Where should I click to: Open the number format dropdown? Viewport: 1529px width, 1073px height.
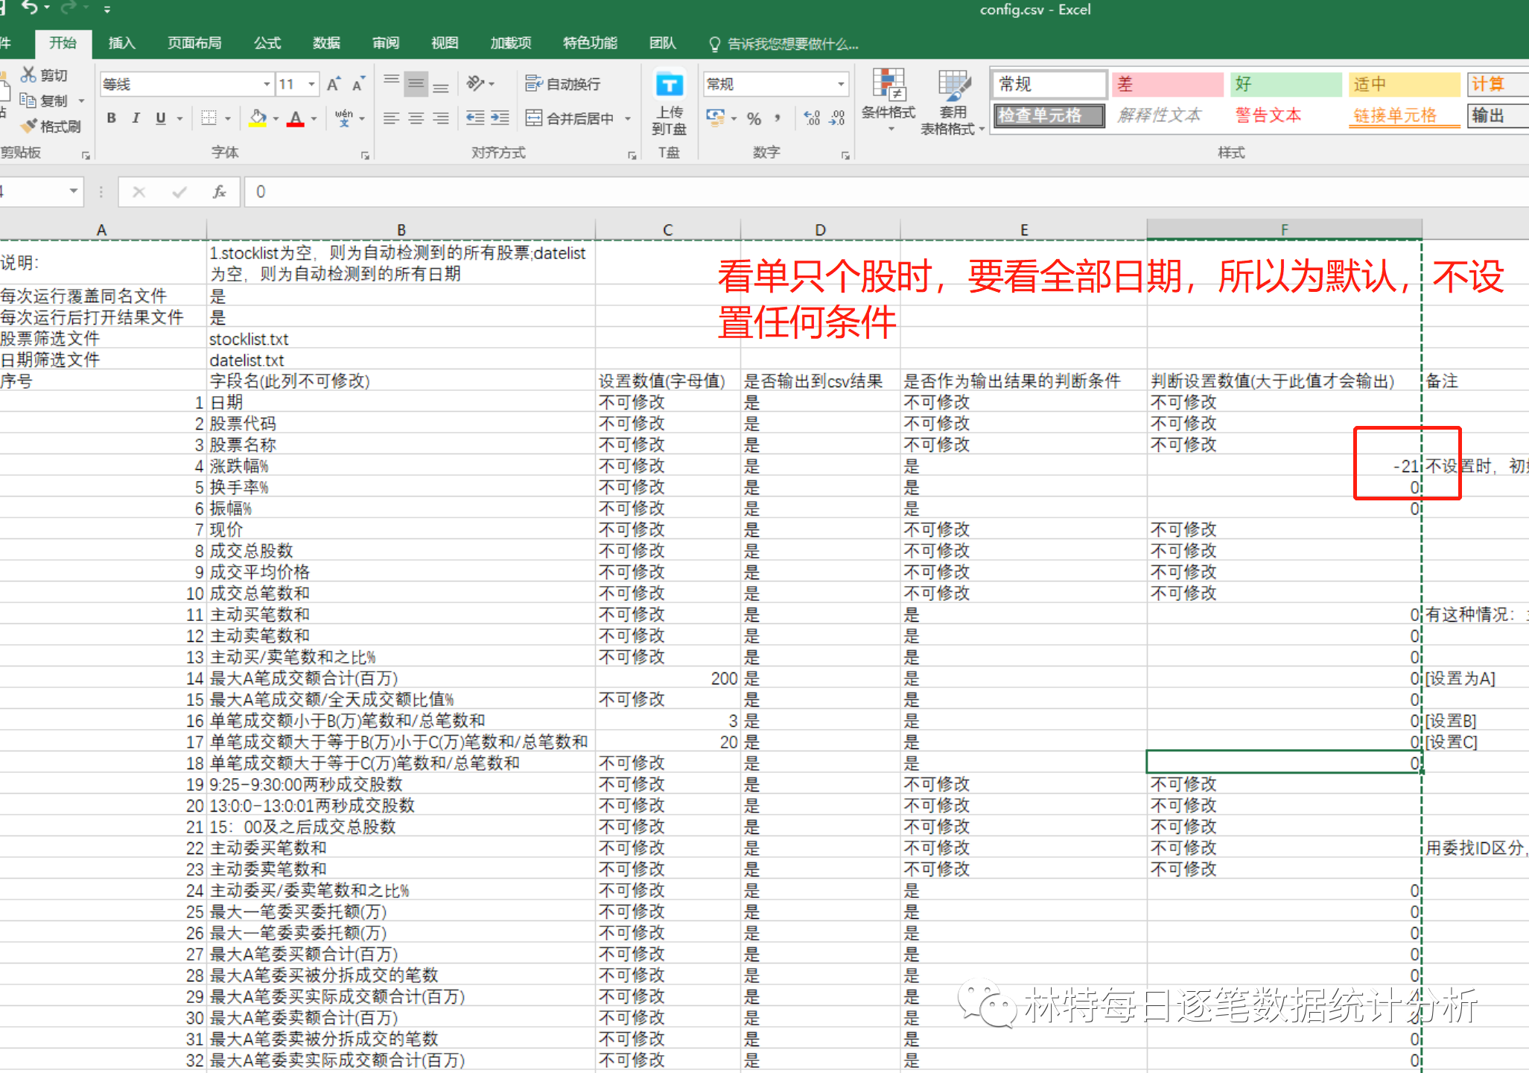pyautogui.click(x=841, y=84)
